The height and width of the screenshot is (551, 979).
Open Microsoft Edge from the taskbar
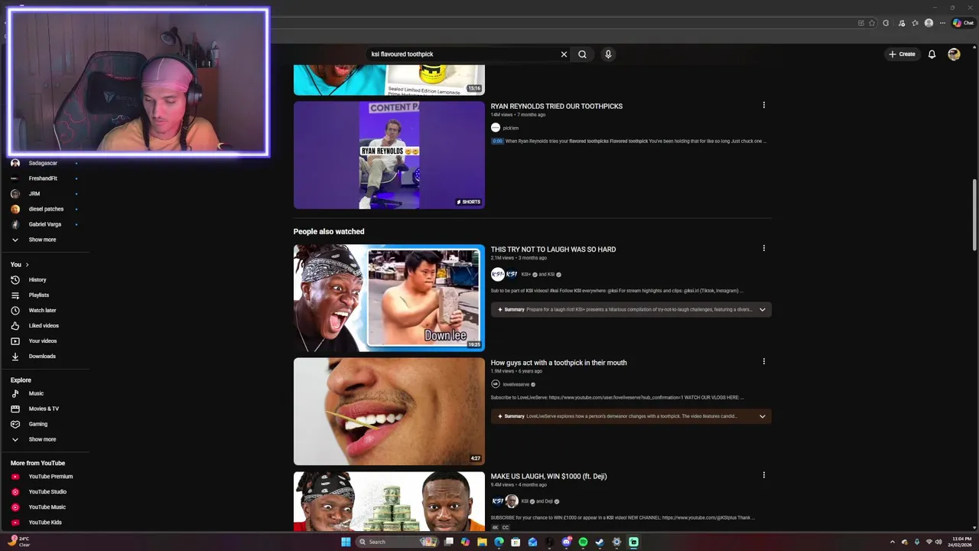499,542
